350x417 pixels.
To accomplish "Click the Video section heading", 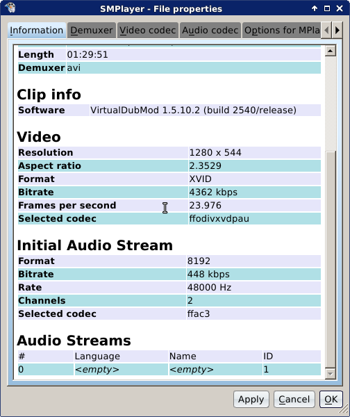I will tap(39, 137).
